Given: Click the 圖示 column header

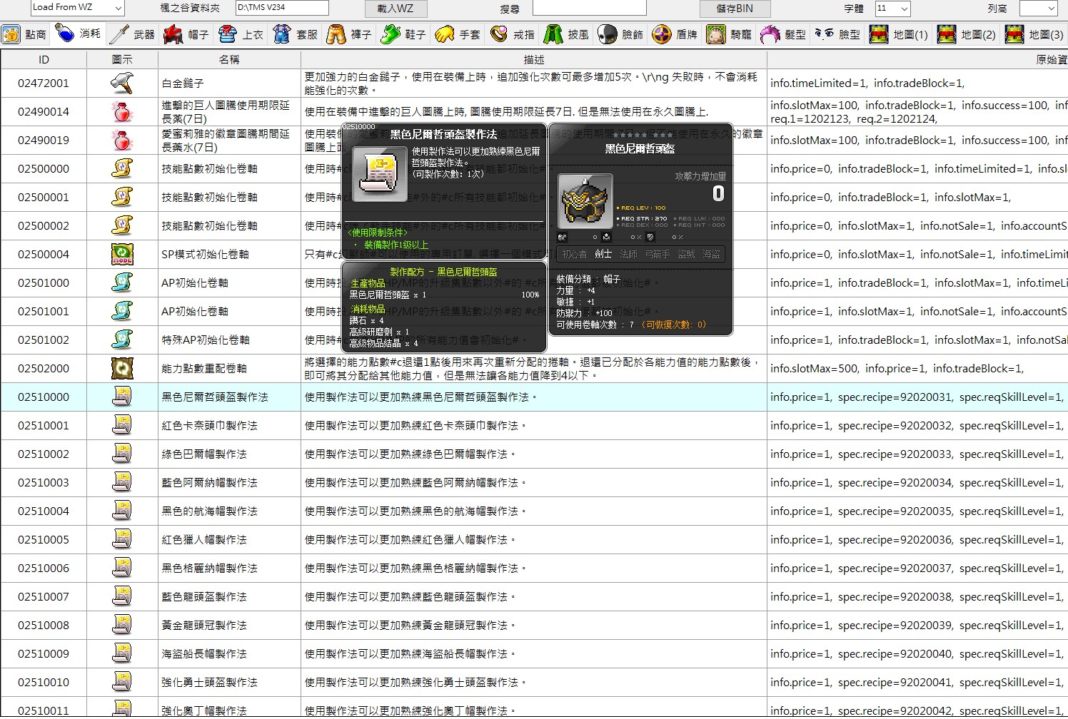Looking at the screenshot, I should click(122, 59).
